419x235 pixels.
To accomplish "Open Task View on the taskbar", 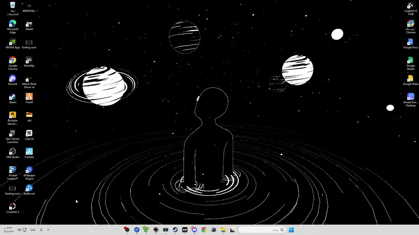I will [232, 230].
